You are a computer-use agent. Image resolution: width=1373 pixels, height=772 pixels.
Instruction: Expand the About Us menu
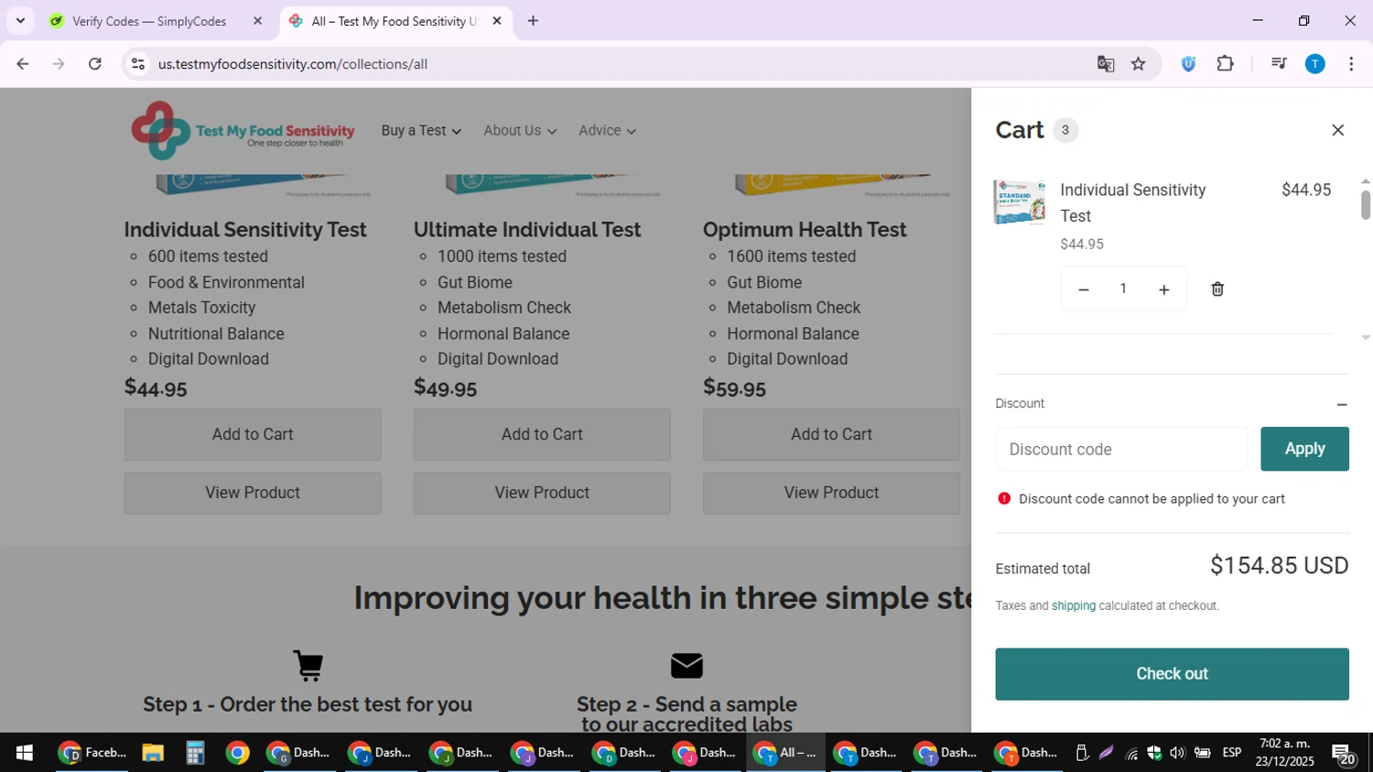click(x=520, y=131)
